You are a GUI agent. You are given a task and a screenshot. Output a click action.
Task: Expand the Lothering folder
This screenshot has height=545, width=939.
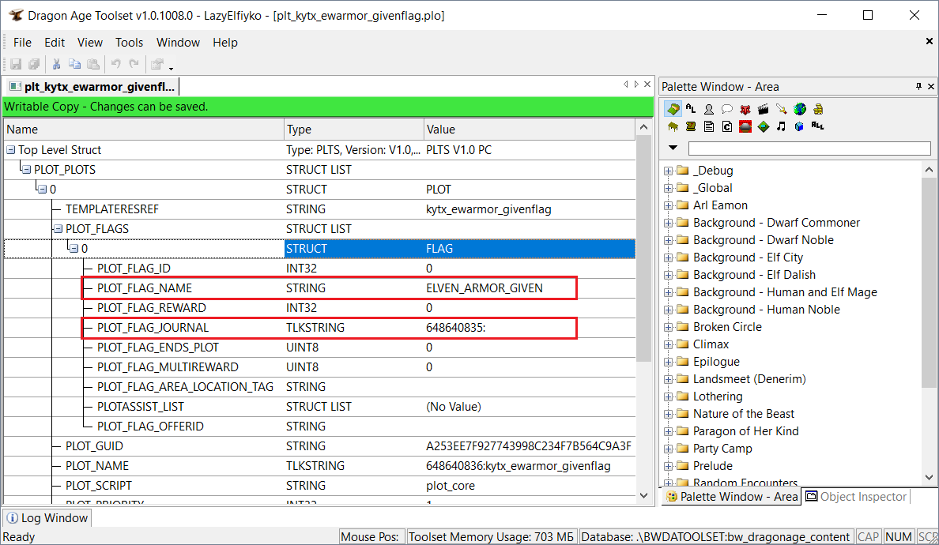click(x=669, y=397)
